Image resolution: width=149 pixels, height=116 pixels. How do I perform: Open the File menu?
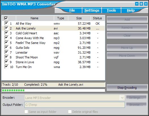tap(72, 10)
